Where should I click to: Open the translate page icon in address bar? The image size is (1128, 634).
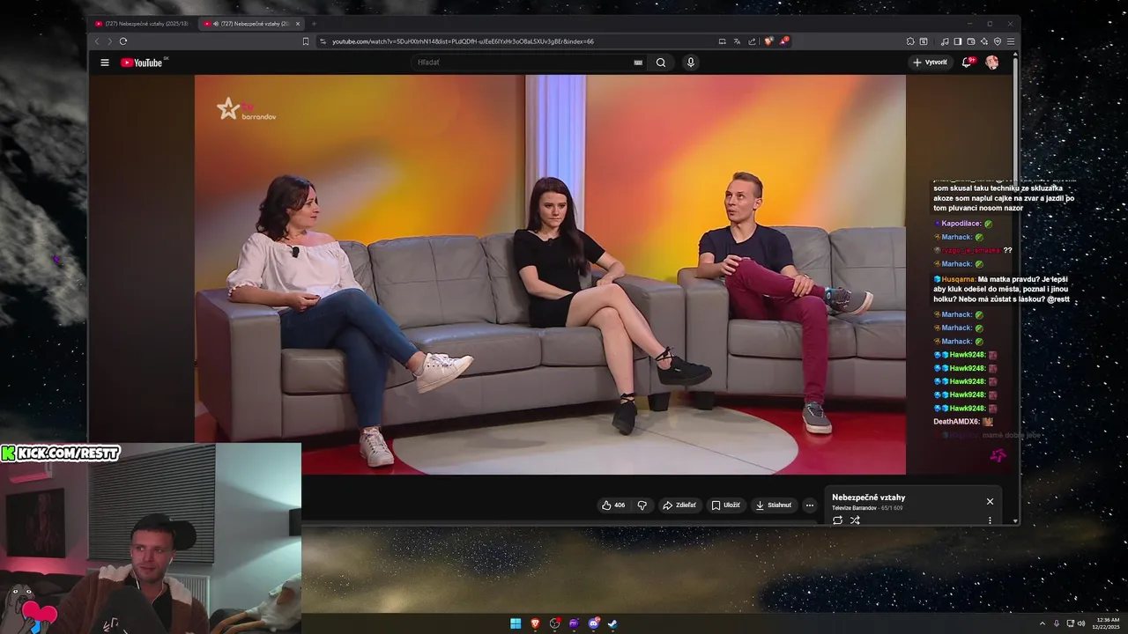pyautogui.click(x=737, y=41)
